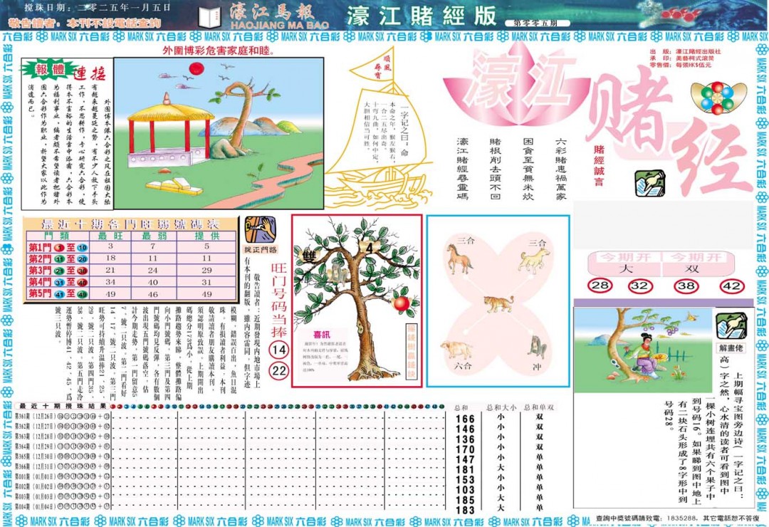
Task: Click the 賭經誡言 hand icon
Action: click(650, 182)
